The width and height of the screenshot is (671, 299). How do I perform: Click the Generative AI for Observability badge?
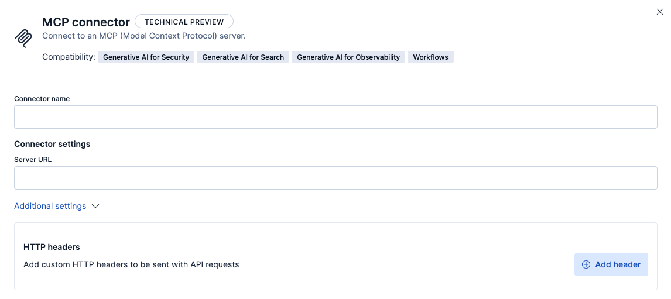(x=348, y=57)
